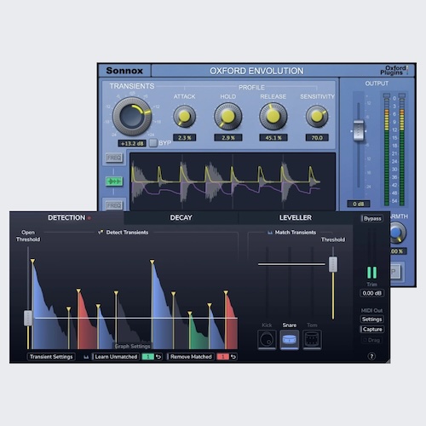Click the large Transients gain knob
This screenshot has width=426, height=426.
132,117
